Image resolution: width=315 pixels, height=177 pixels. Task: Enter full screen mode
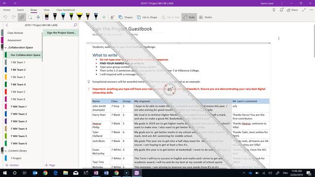(x=304, y=10)
